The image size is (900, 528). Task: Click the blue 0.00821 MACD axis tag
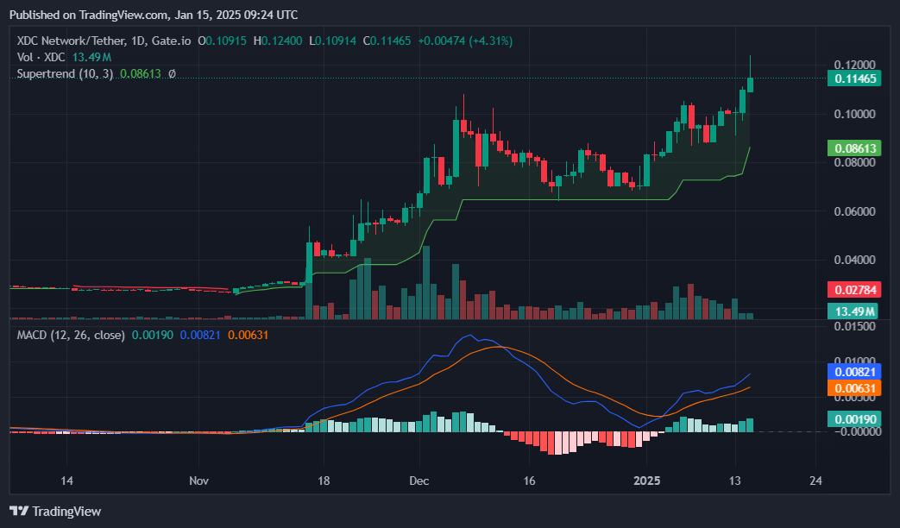pos(854,371)
